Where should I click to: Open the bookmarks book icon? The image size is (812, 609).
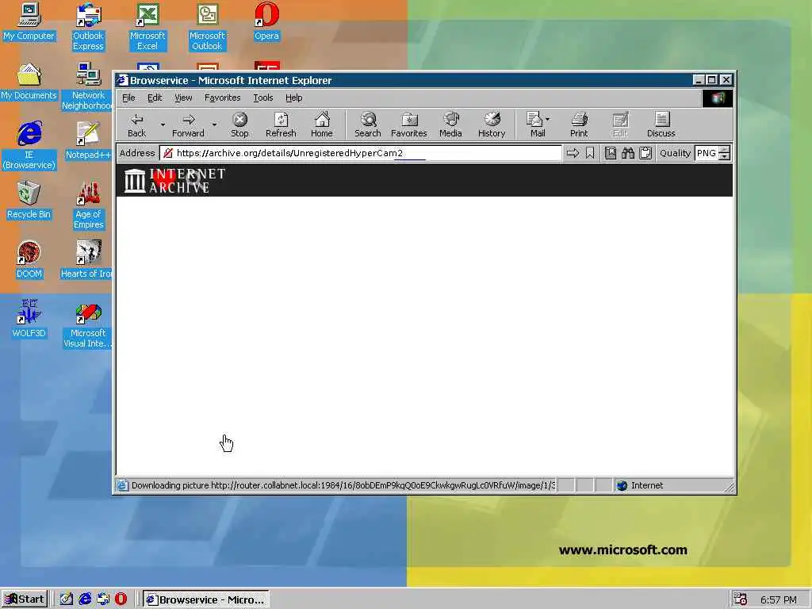[x=611, y=153]
